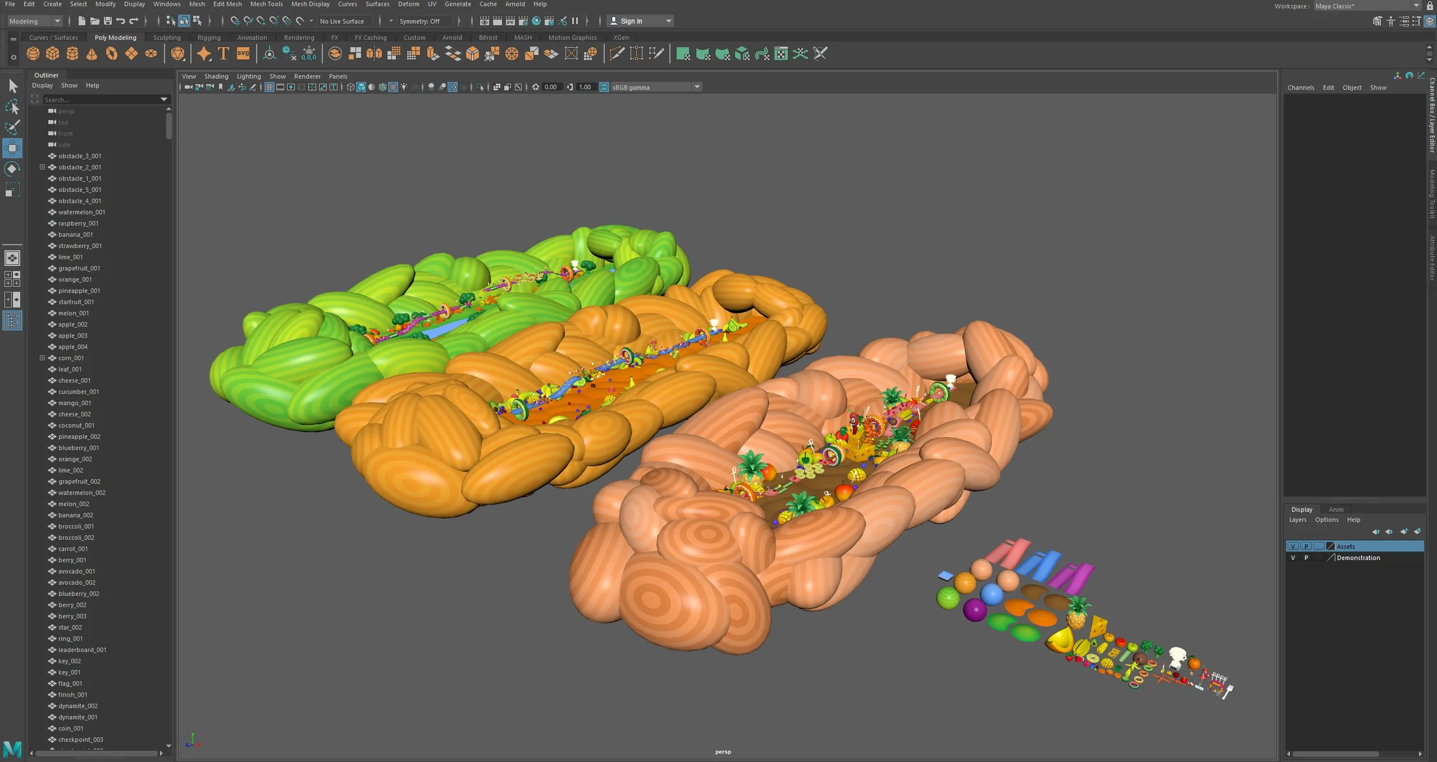The height and width of the screenshot is (762, 1437).
Task: Click the create new layer icon
Action: (1403, 531)
